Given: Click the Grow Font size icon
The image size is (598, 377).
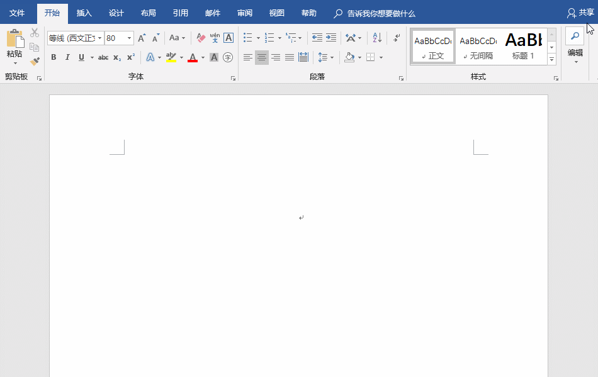Looking at the screenshot, I should coord(142,38).
